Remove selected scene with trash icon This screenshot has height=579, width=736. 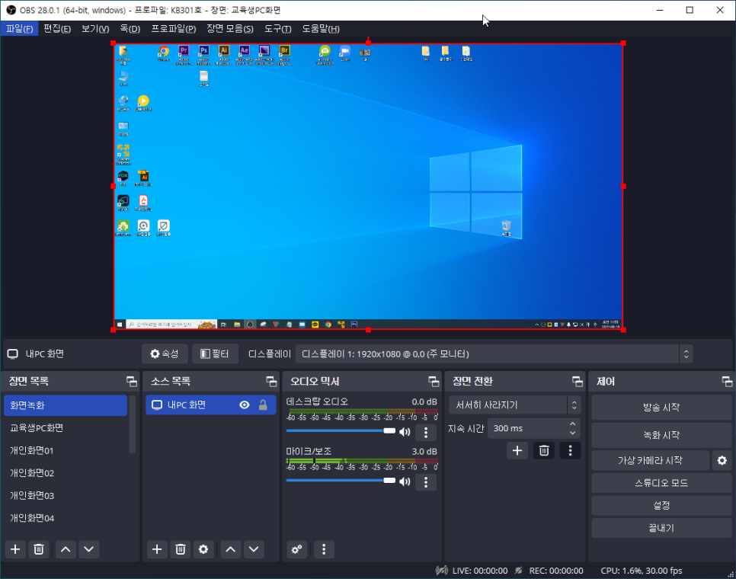coord(39,549)
